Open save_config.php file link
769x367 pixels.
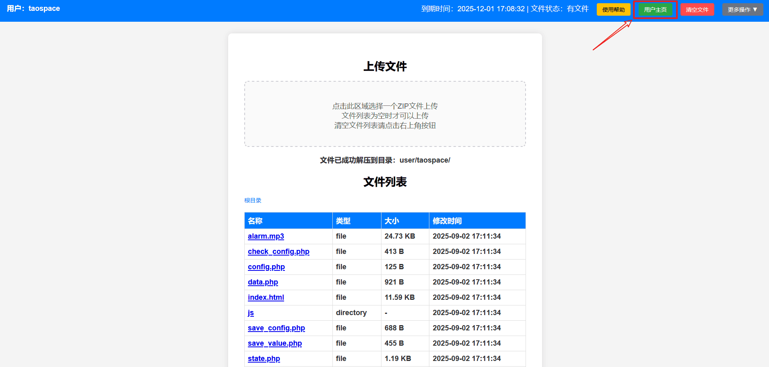(x=276, y=328)
